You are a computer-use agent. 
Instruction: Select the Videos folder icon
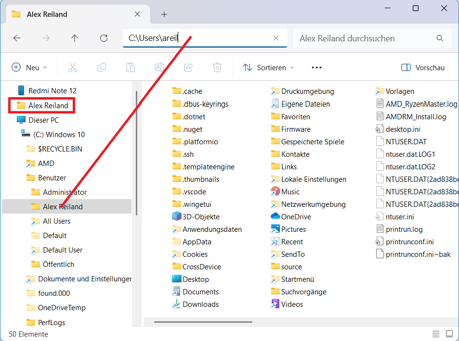[275, 304]
